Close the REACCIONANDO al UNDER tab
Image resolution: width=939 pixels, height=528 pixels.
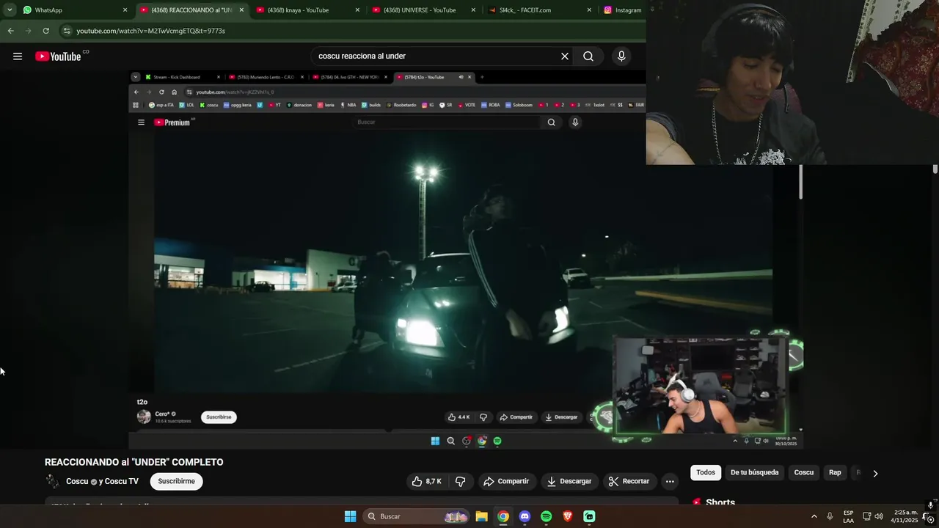[241, 10]
